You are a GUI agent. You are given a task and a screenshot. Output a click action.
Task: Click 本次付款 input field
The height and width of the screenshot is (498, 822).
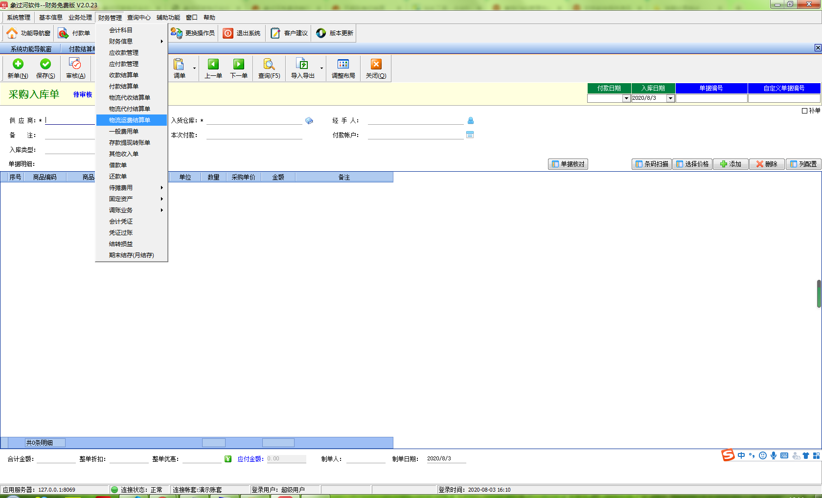(254, 135)
